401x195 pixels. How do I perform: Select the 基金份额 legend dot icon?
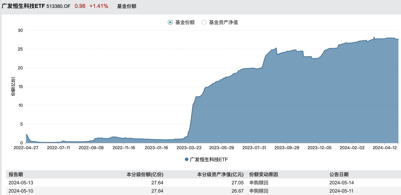[170, 22]
